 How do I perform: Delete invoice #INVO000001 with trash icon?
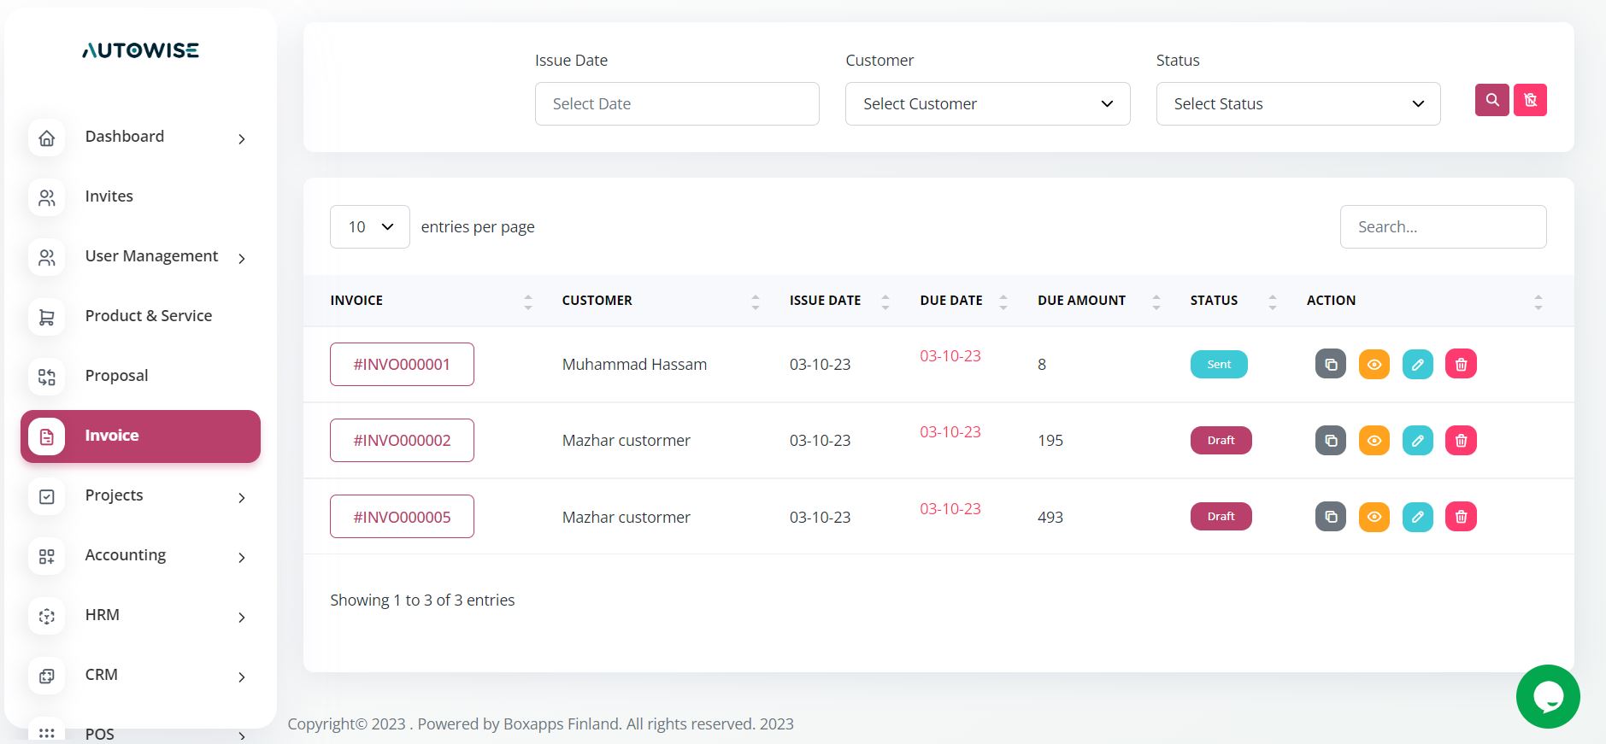coord(1462,364)
